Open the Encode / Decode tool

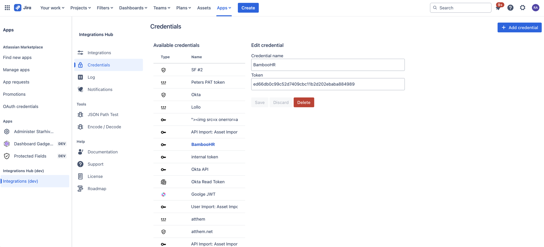(x=104, y=127)
